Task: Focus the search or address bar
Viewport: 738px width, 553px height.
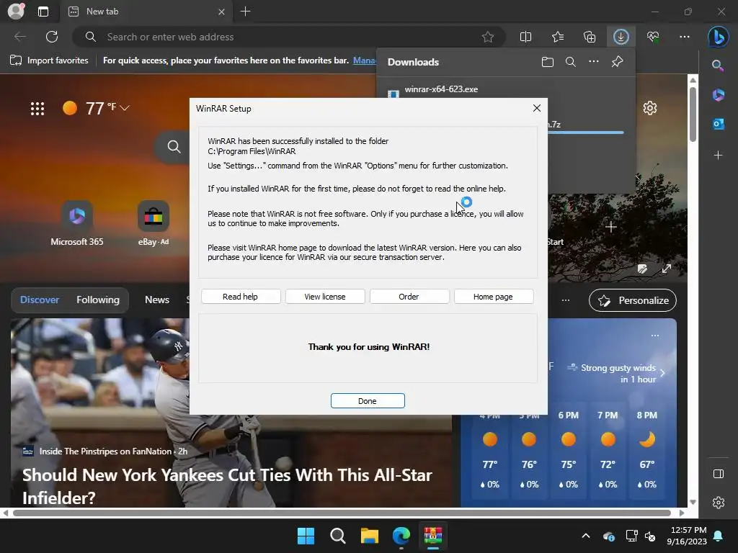Action: 288,37
